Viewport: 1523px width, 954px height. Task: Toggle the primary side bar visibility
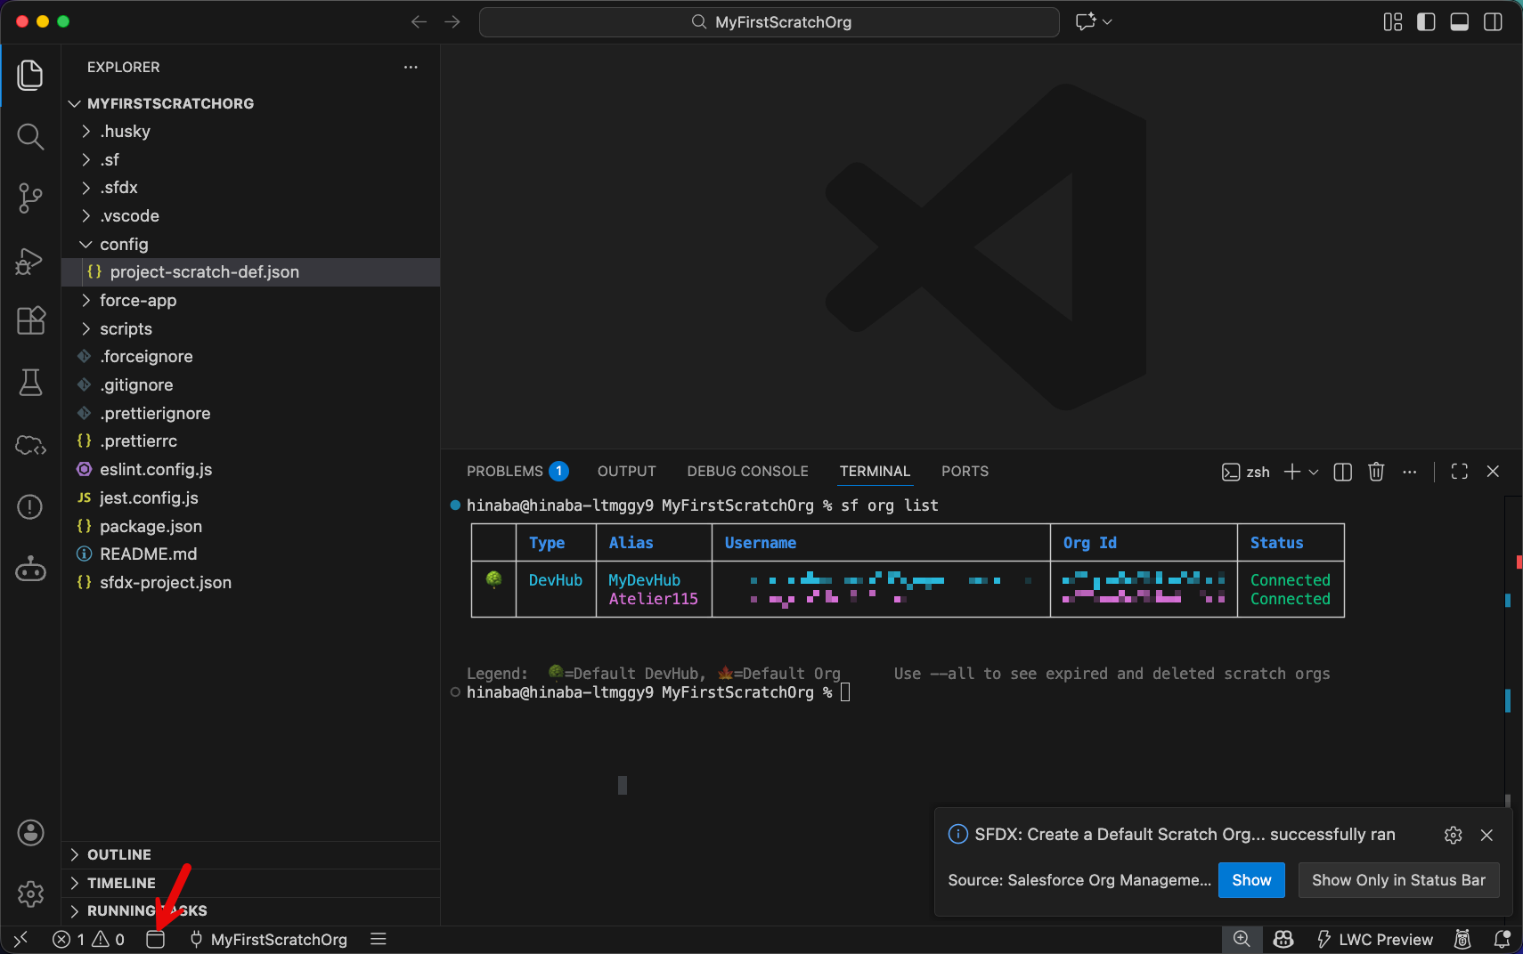click(1426, 22)
